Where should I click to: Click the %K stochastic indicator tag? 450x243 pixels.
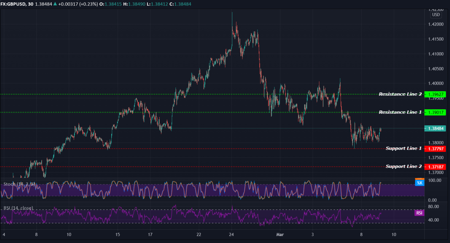tap(420, 183)
